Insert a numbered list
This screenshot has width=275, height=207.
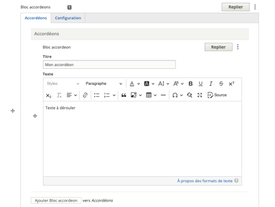coord(107,95)
